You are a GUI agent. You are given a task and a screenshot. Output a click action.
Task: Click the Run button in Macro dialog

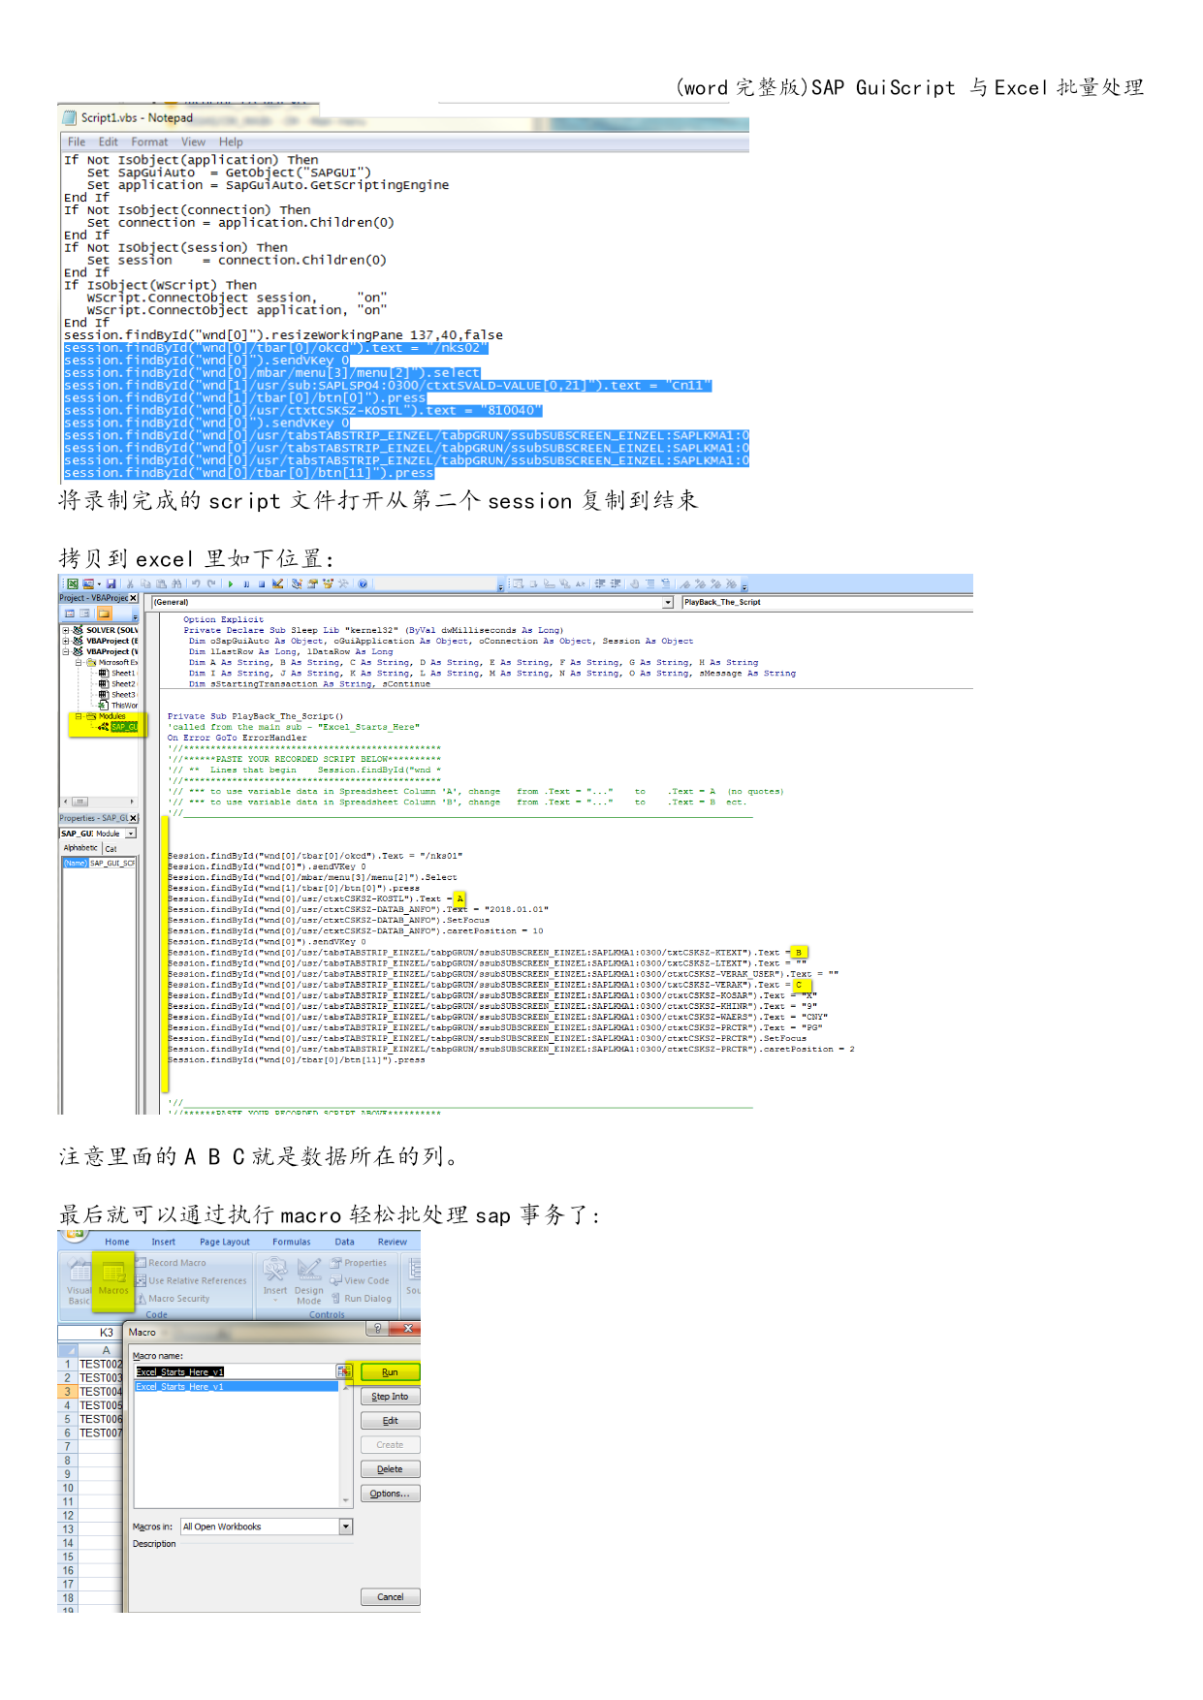(390, 1372)
